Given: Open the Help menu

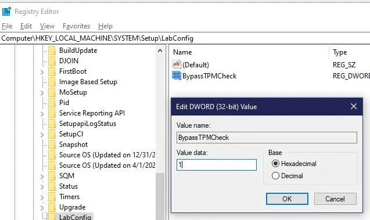Looking at the screenshot, I should tap(105, 26).
